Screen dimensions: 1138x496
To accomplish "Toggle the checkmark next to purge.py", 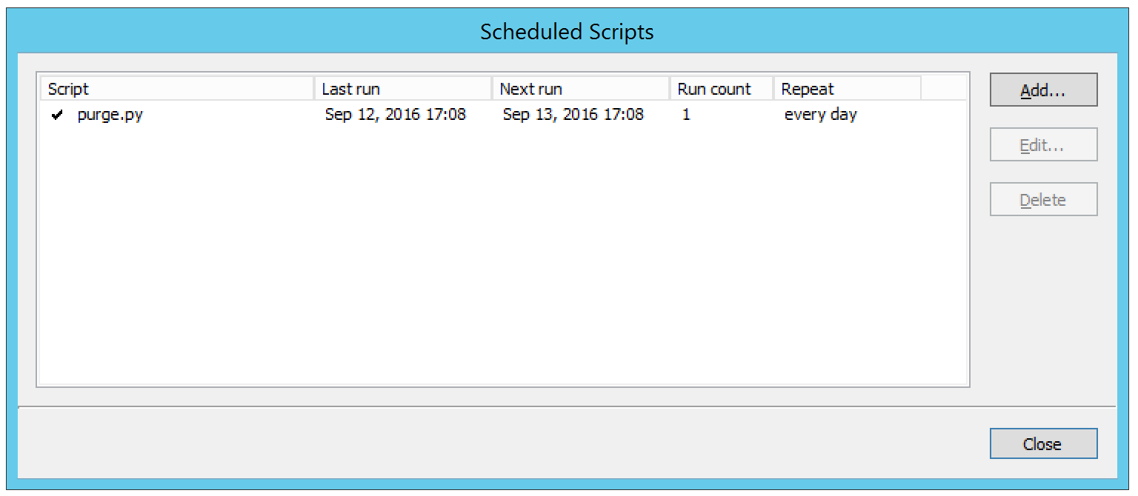I will tap(57, 115).
